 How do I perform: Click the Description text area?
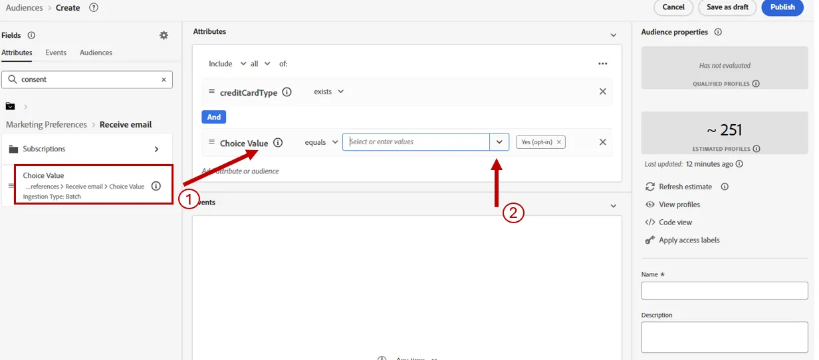[725, 337]
